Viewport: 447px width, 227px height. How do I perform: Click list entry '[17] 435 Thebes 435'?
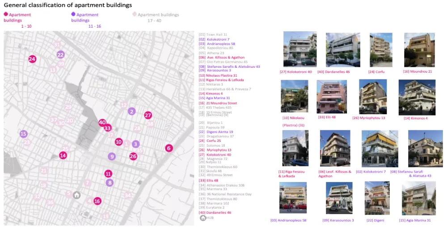(x=215, y=107)
